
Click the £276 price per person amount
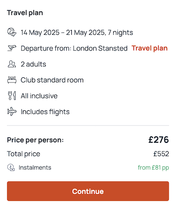(159, 140)
